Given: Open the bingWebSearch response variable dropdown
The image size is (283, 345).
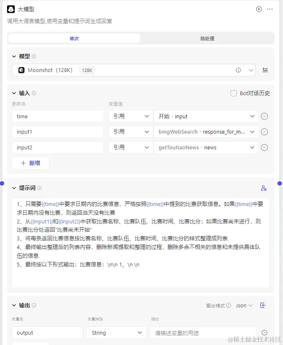Looking at the screenshot, I should 206,132.
